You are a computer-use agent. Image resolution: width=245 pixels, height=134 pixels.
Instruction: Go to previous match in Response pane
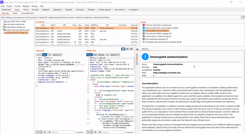[x=96, y=132]
